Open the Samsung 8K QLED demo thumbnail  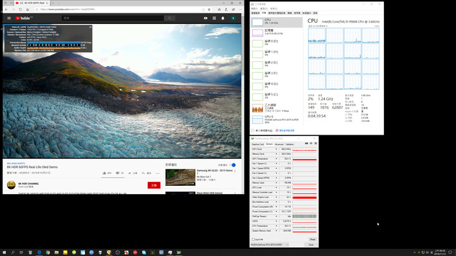coord(180,178)
